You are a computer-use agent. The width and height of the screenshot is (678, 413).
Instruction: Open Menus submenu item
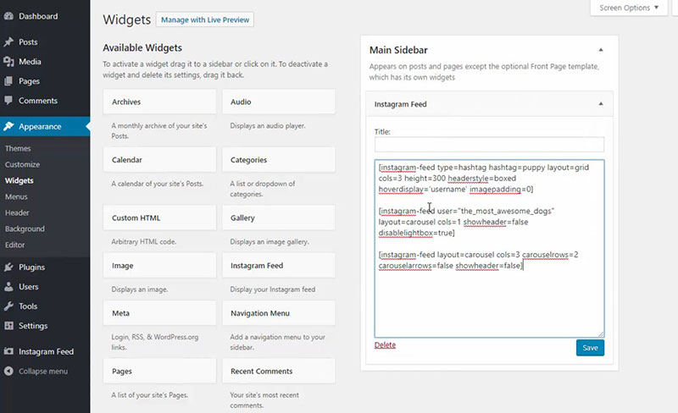pyautogui.click(x=16, y=196)
